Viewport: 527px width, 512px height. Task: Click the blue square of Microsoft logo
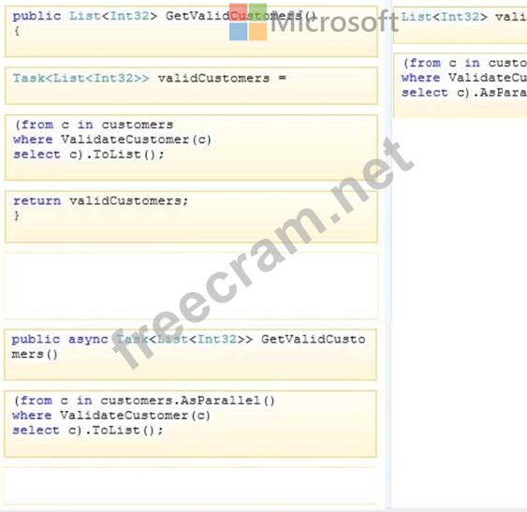[x=239, y=32]
